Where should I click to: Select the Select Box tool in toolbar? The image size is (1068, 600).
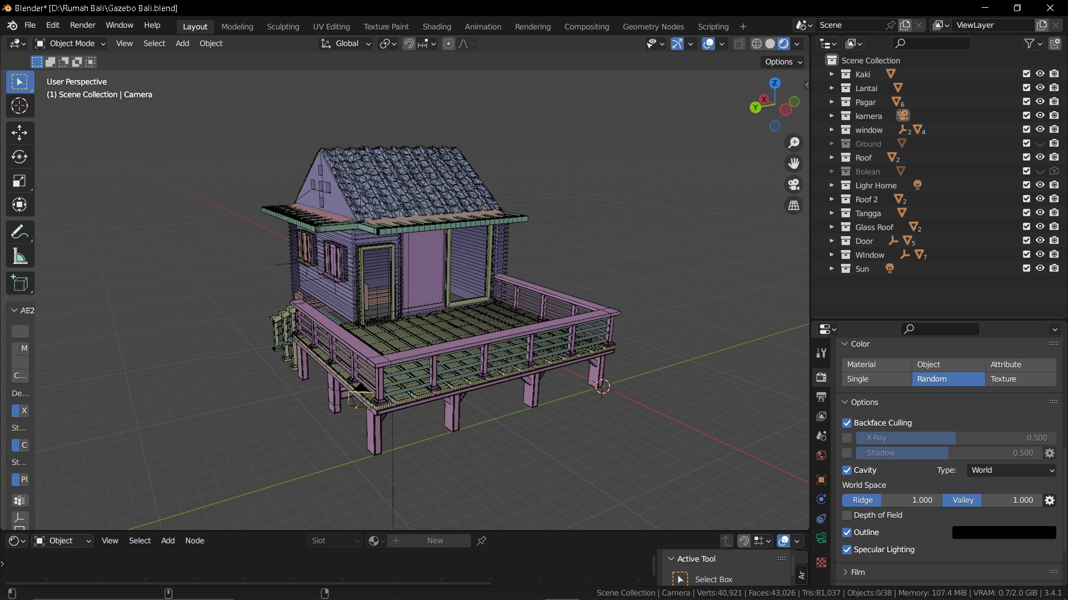(19, 82)
